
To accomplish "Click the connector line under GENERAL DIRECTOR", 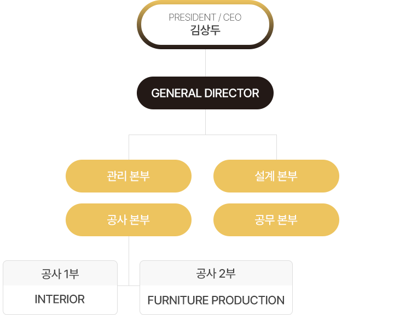I will coord(206,122).
